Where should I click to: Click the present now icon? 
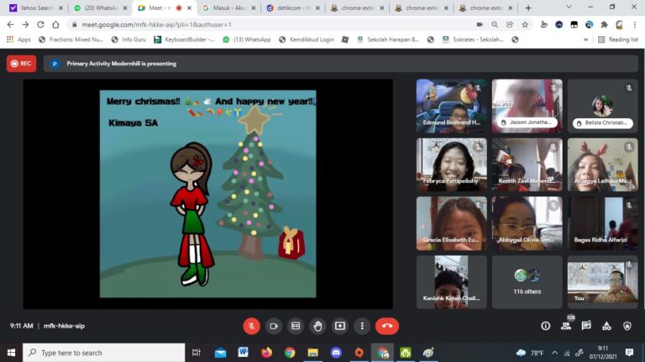point(340,326)
